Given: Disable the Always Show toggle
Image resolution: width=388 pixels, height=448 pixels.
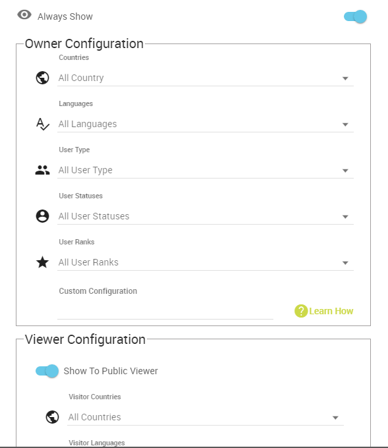Looking at the screenshot, I should point(355,16).
